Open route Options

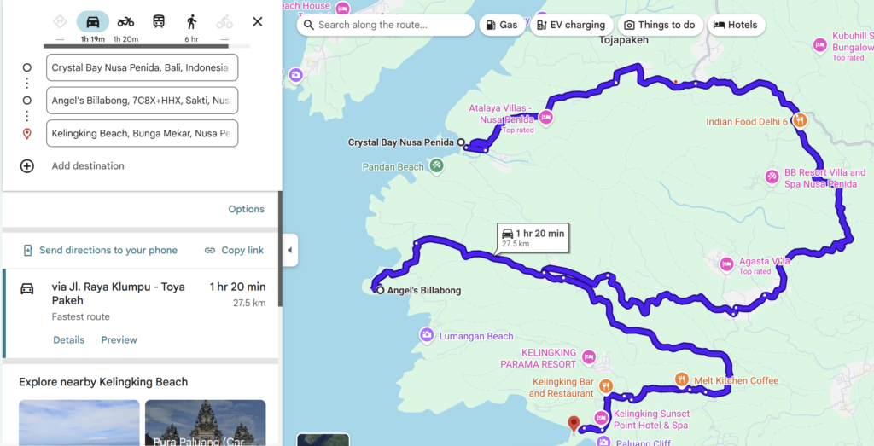[x=246, y=209]
